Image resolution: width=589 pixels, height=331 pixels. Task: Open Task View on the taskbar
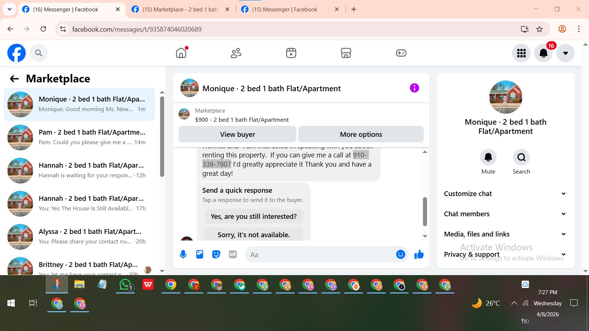[x=33, y=303]
